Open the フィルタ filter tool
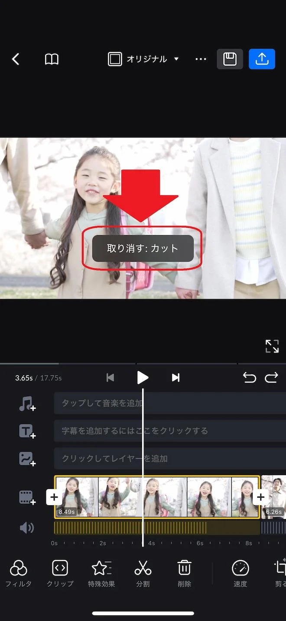This screenshot has width=286, height=621. [18, 573]
